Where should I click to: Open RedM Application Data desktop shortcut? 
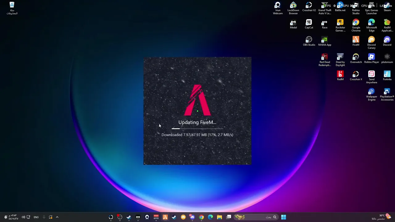pyautogui.click(x=387, y=26)
